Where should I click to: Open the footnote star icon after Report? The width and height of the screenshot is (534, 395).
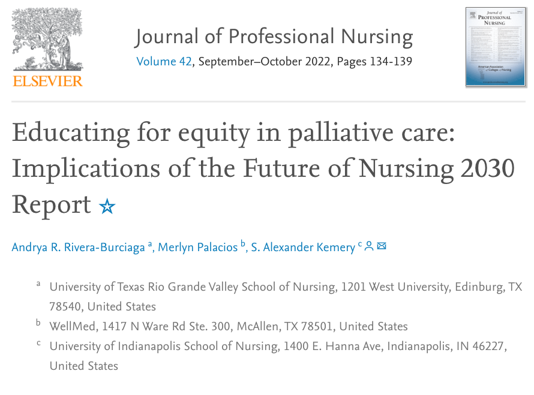(107, 206)
